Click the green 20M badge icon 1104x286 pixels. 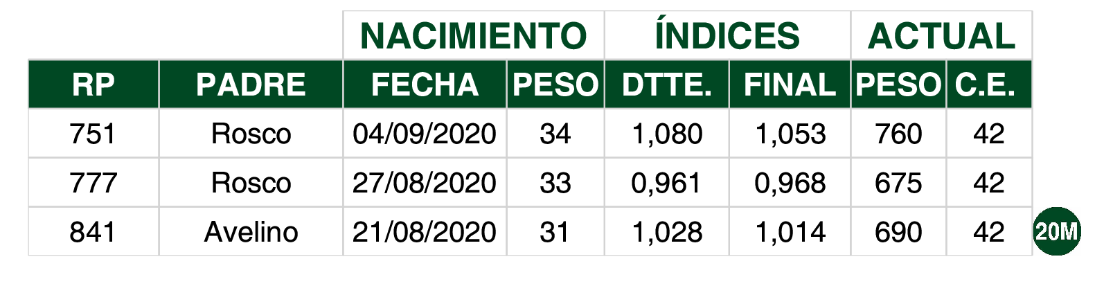[x=1057, y=231]
